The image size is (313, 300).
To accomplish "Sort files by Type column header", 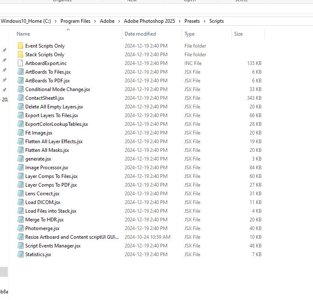I will pyautogui.click(x=189, y=34).
